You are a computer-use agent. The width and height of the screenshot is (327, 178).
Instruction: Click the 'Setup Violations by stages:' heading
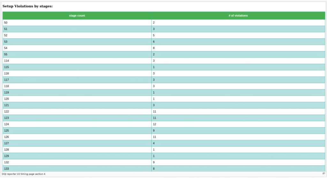[x=28, y=6]
